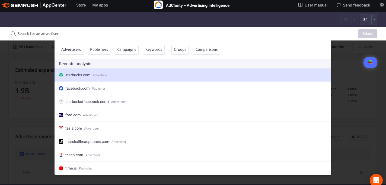Open the orange chat support bubble

click(x=376, y=180)
